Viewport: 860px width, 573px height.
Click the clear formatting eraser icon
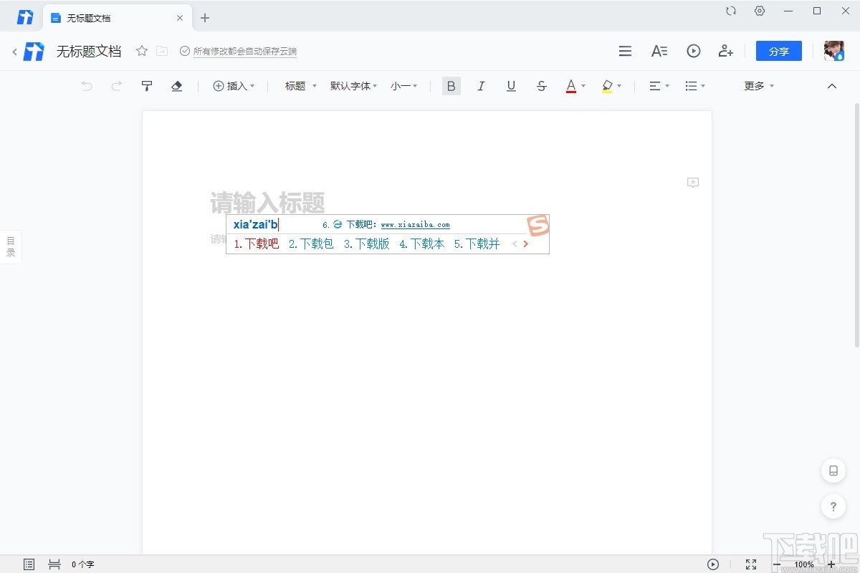coord(176,86)
